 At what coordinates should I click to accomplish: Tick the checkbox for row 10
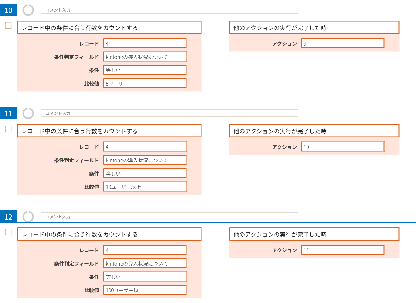point(8,26)
